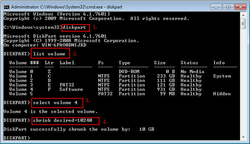The width and height of the screenshot is (250, 144).
Task: Click the window title text 'Administrator: C:\Windows\System32\cmd.exe - diskpart'
Action: (66, 7)
